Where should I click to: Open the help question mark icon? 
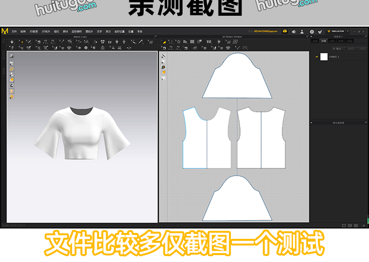point(311,32)
